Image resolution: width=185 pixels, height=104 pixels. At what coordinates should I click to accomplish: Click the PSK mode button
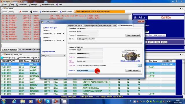click(x=157, y=42)
